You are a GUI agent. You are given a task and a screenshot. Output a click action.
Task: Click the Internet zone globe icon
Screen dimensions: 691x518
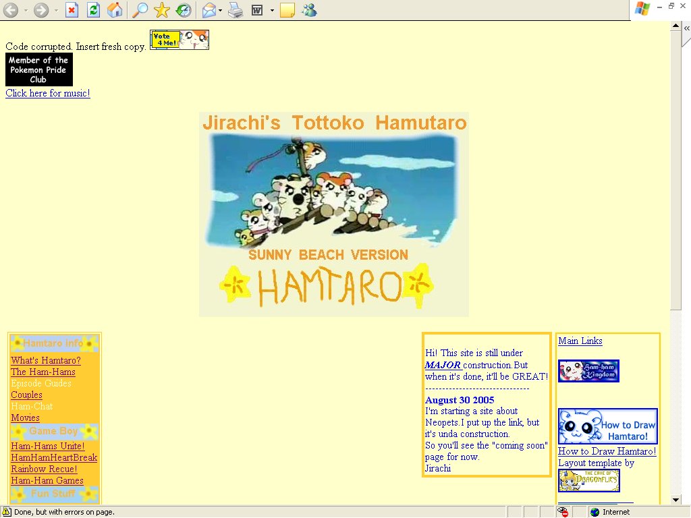pos(595,512)
